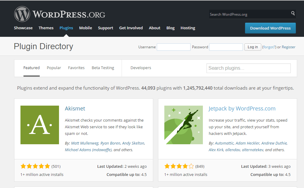Click Jetpack's 'Last Updated: 3 weeks ago'
The height and width of the screenshot is (188, 304).
click(266, 166)
